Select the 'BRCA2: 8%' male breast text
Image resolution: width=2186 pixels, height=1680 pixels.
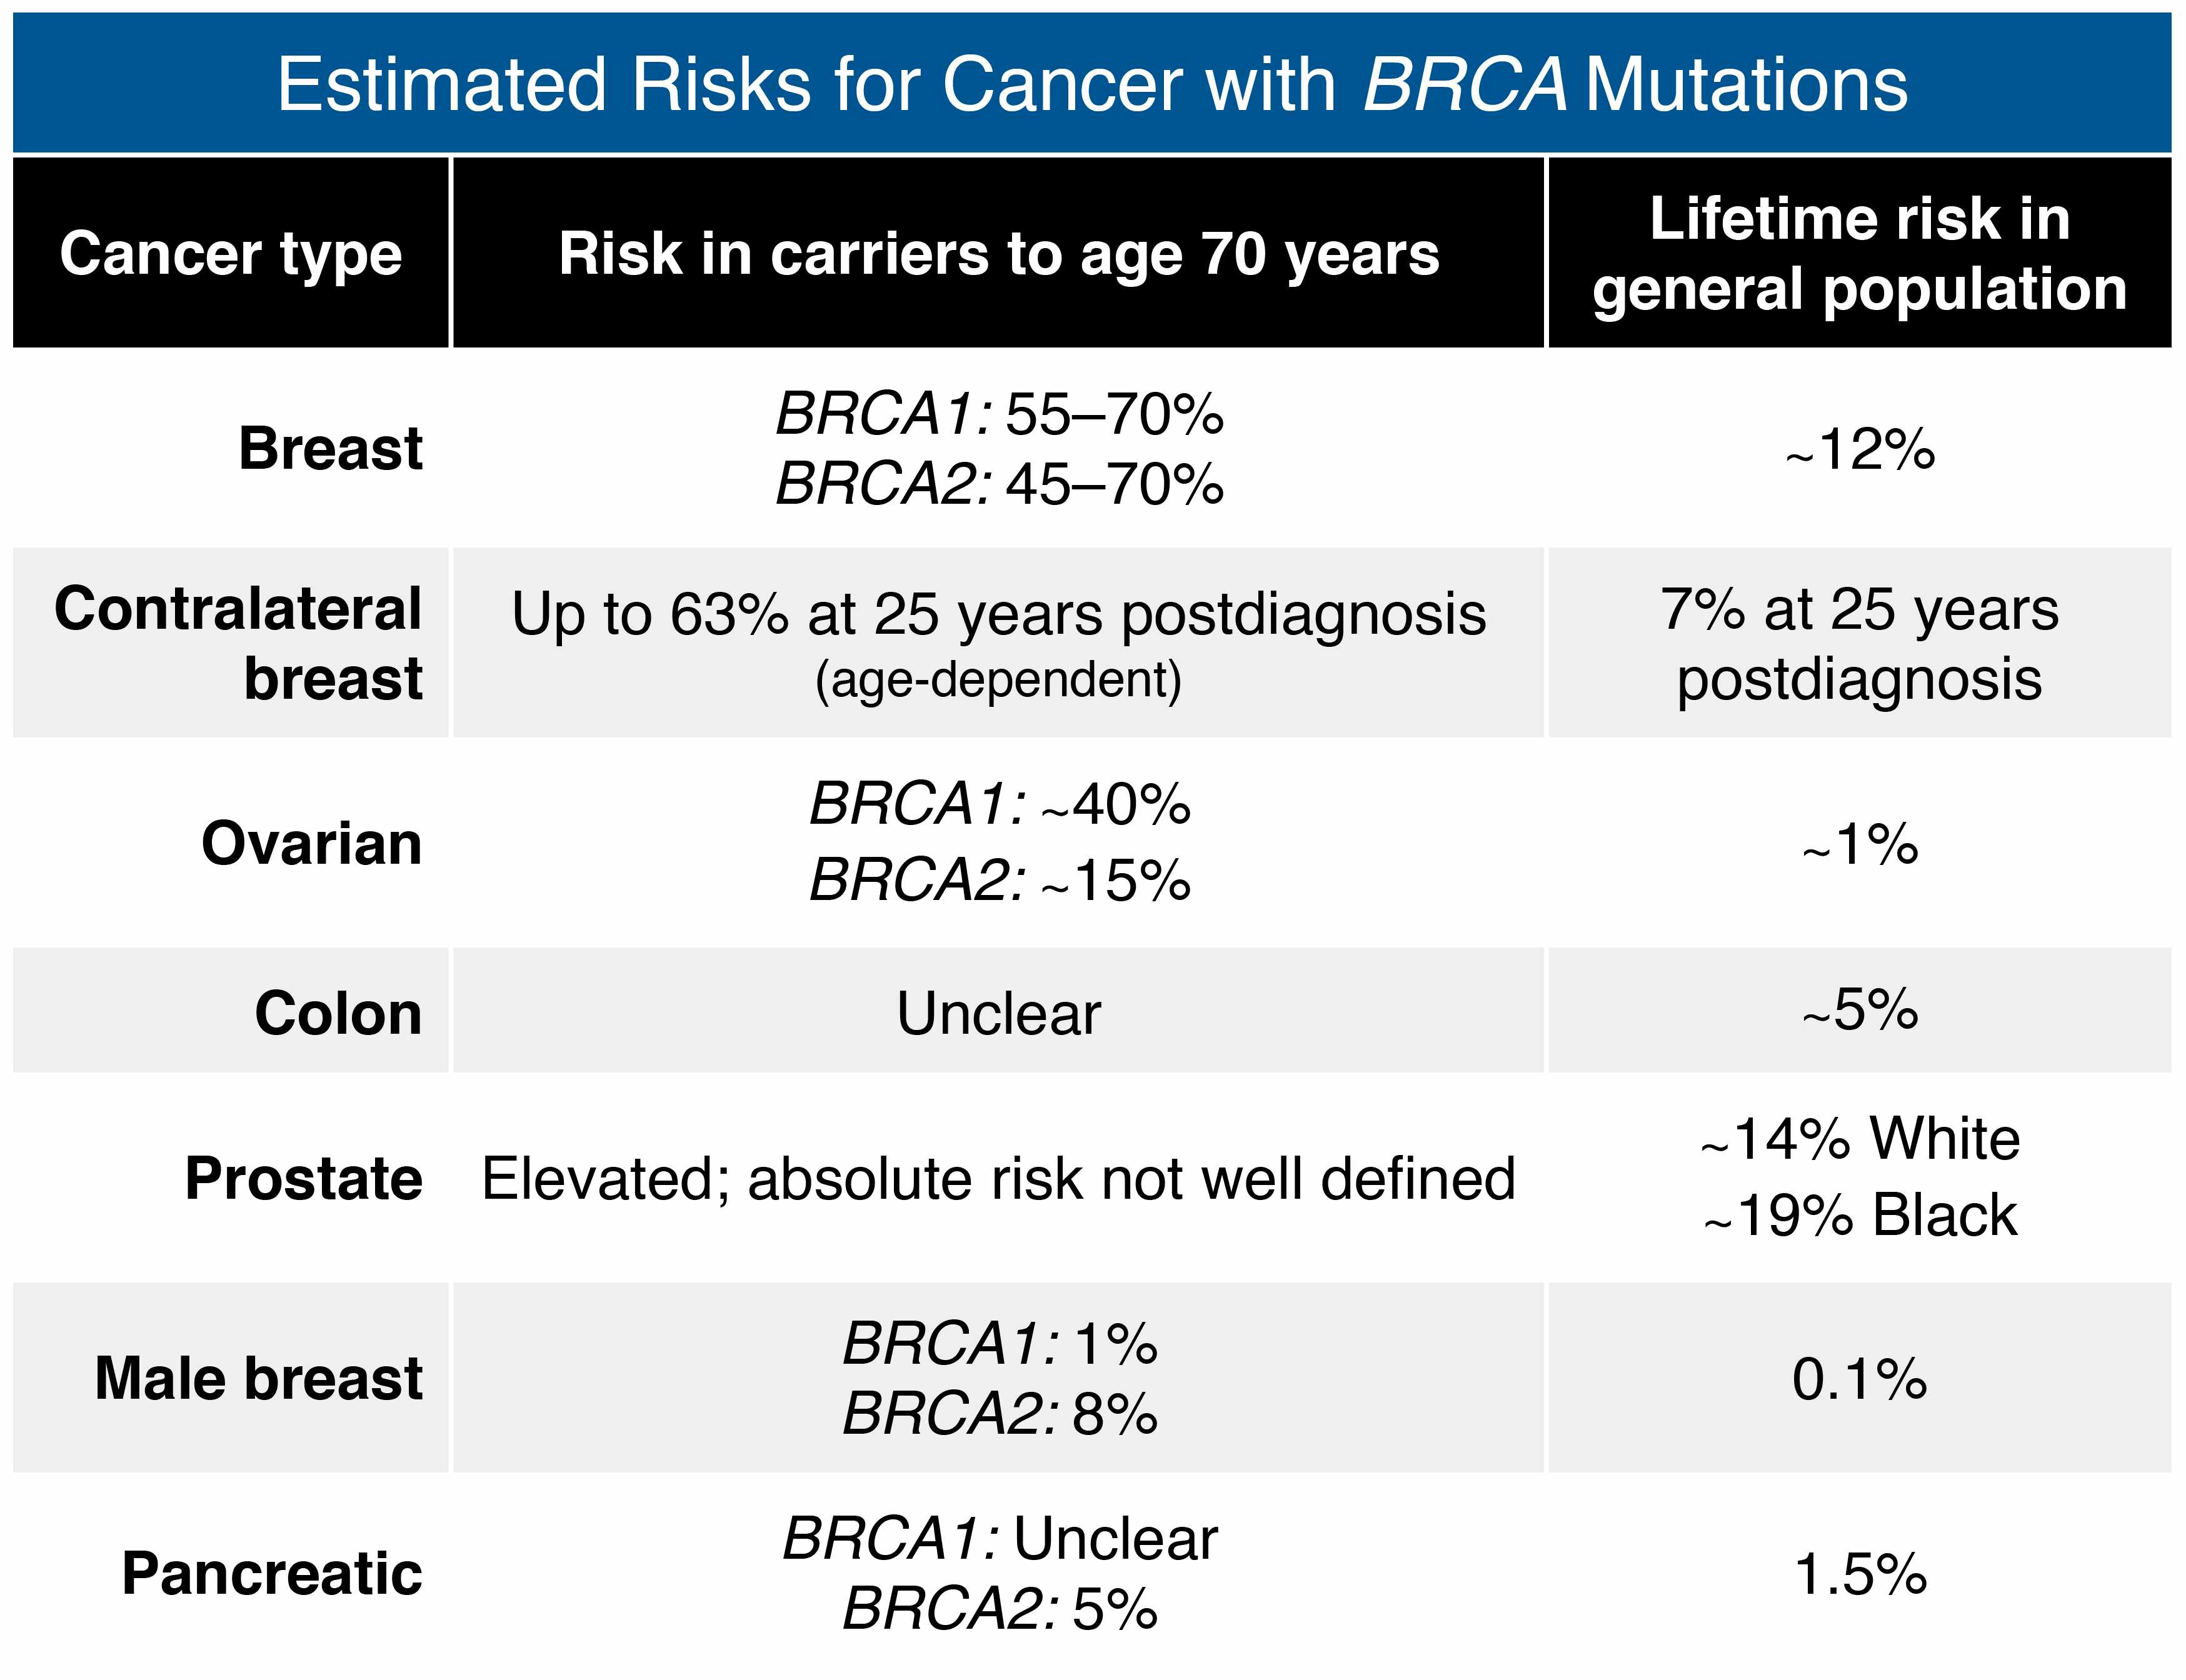coord(999,1414)
